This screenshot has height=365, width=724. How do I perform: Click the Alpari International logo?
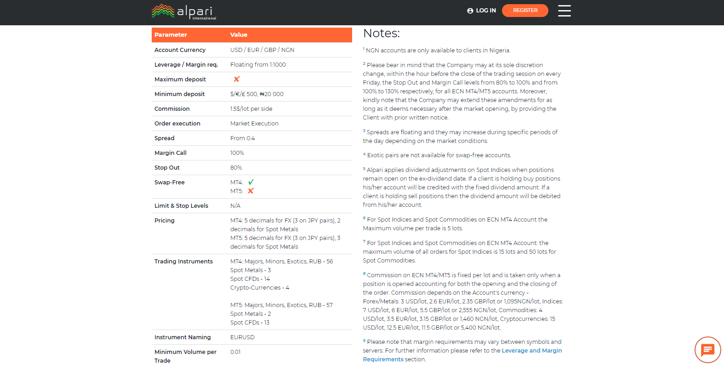coord(184,11)
